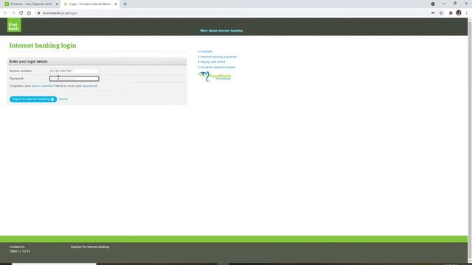The width and height of the screenshot is (472, 265).
Task: Click the vertical page scrollbar
Action: tap(470, 140)
